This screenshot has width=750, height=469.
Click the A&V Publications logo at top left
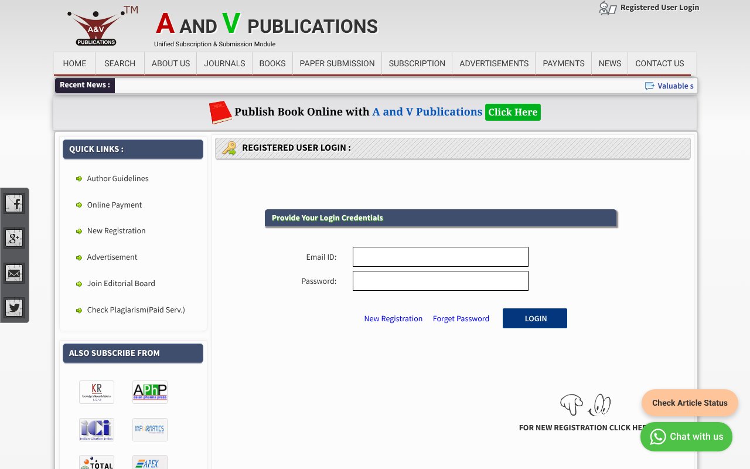[96, 26]
